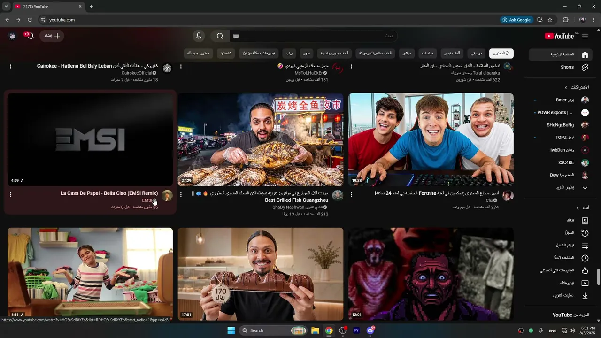The width and height of the screenshot is (601, 338).
Task: Open the La Casa De Papel Bella Ciao video title
Action: tap(109, 193)
